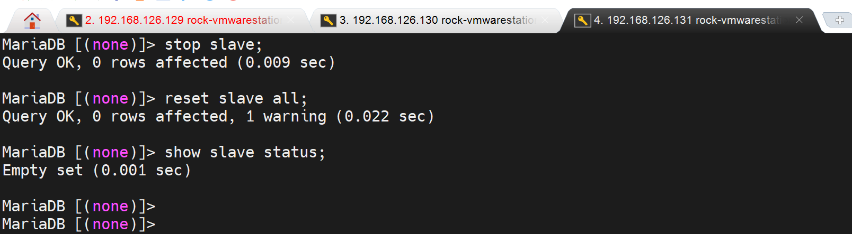852x234 pixels.
Task: Click key icon on 192.168.126.130 tab
Action: tap(328, 21)
